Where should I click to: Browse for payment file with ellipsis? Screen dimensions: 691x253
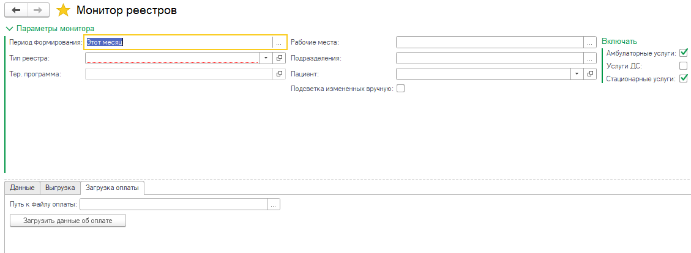pyautogui.click(x=274, y=205)
